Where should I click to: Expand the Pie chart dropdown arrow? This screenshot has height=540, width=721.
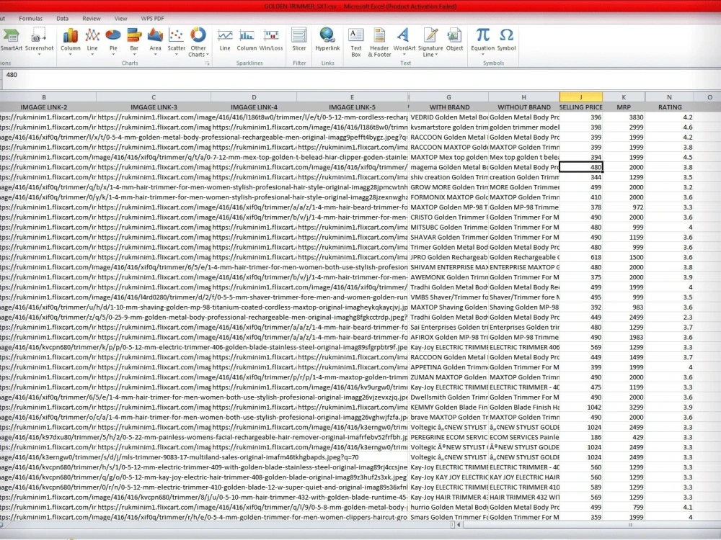click(x=113, y=54)
